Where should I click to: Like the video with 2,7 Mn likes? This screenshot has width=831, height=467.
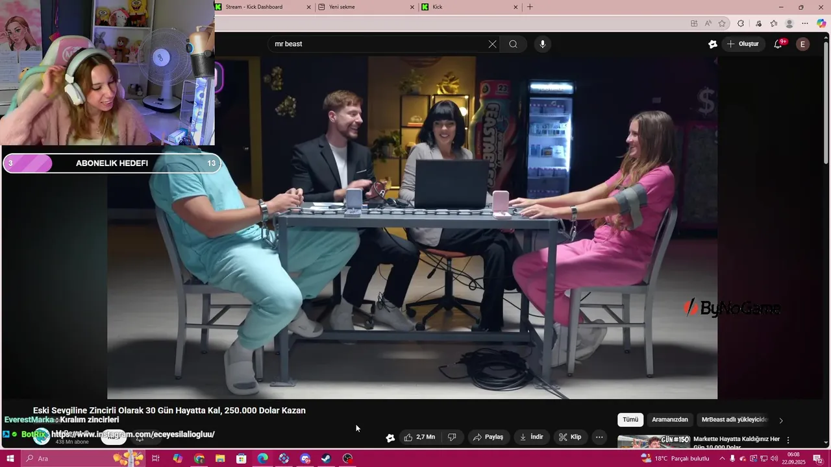tap(419, 437)
